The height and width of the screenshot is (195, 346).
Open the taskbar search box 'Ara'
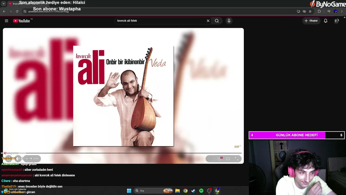(154, 191)
